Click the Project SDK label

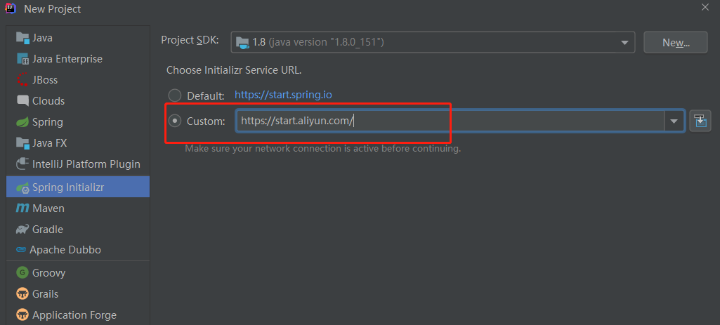(x=190, y=40)
